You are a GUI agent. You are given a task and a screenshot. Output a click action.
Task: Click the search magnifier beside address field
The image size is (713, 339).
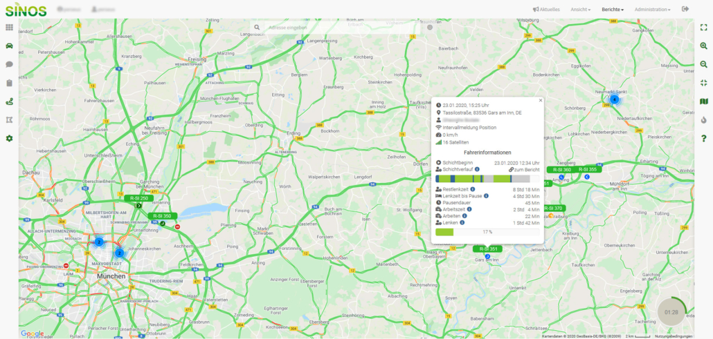[257, 27]
